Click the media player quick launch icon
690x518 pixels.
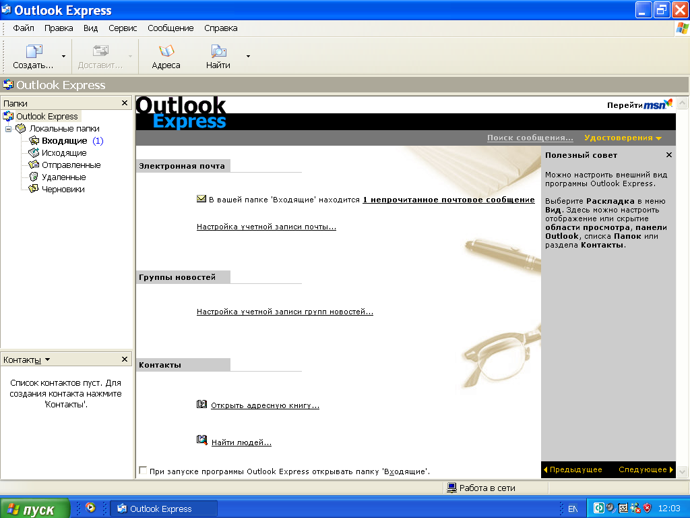click(x=90, y=507)
